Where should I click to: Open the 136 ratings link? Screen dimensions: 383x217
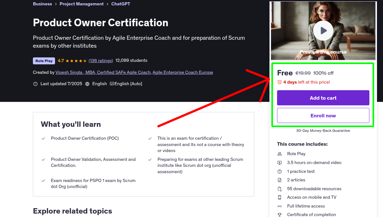[101, 61]
